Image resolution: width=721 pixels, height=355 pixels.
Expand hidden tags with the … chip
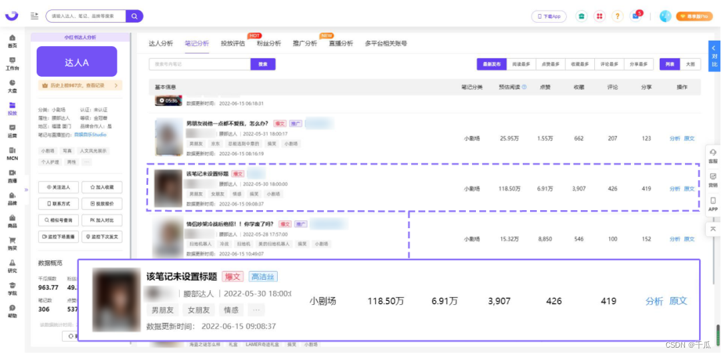[x=86, y=162]
